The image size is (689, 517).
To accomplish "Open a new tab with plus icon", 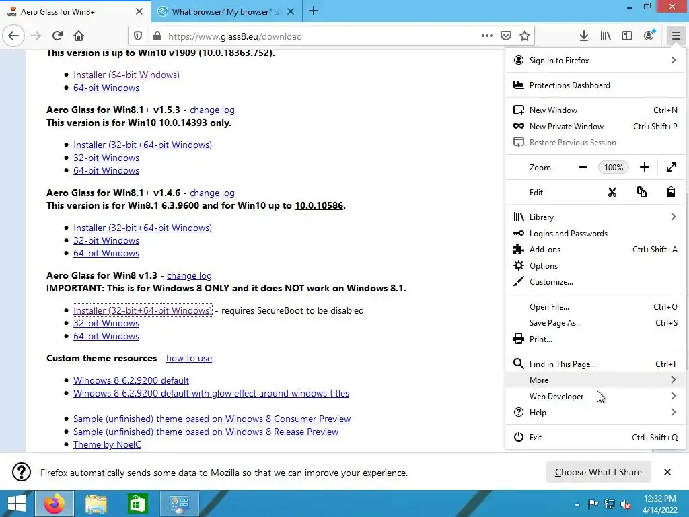I will coord(314,11).
